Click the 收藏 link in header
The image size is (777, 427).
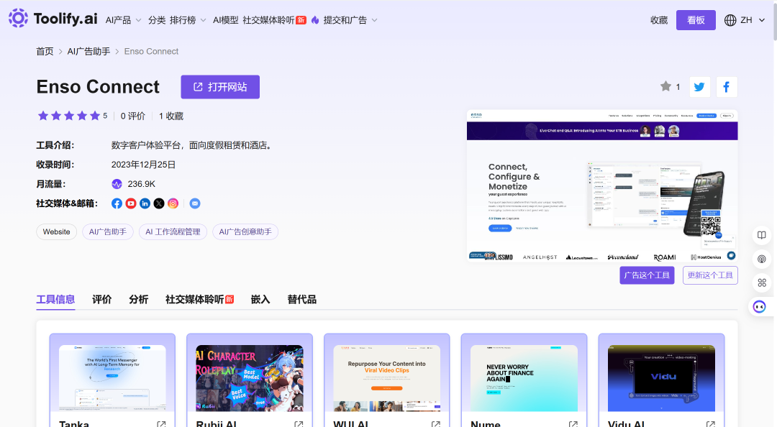click(x=659, y=20)
